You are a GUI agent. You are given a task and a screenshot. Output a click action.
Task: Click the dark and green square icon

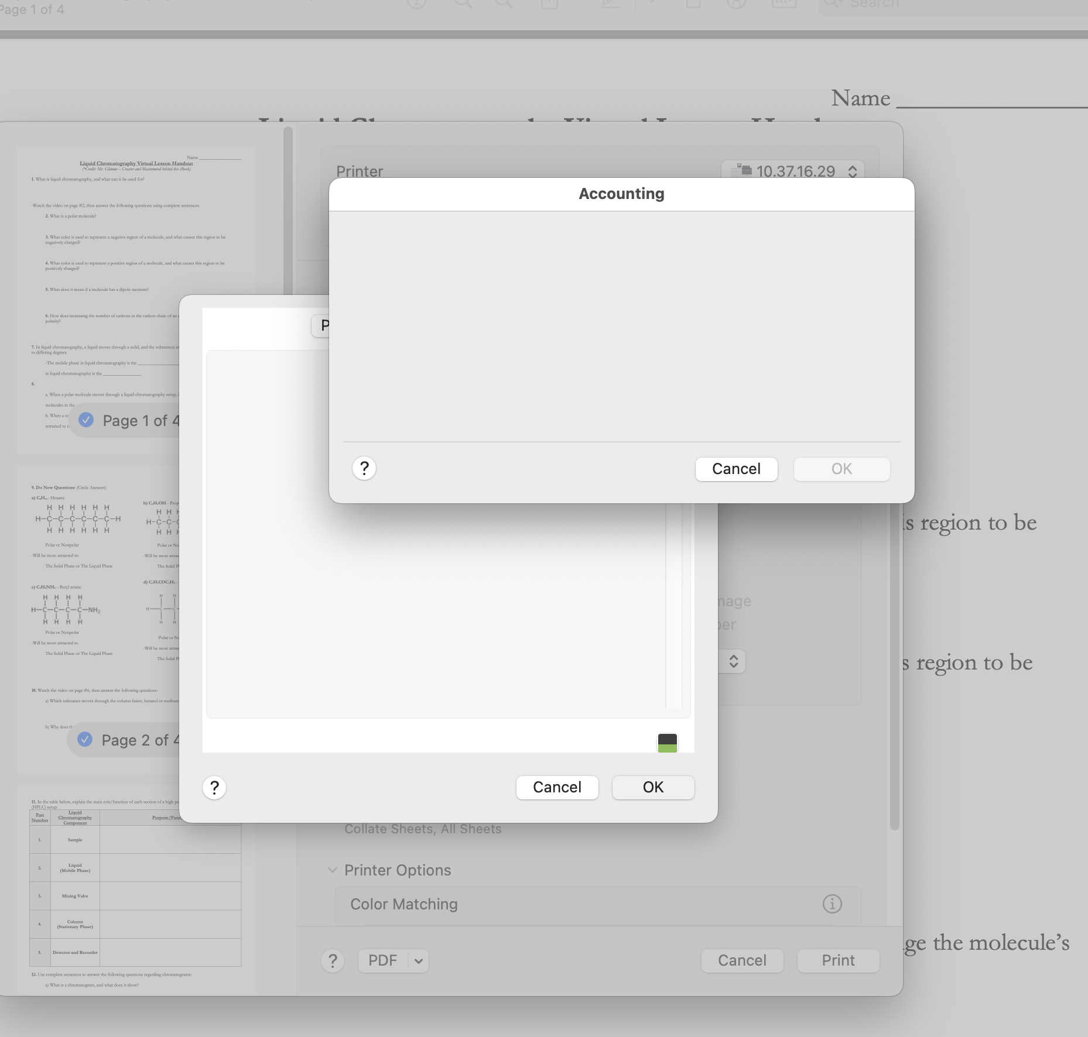668,743
